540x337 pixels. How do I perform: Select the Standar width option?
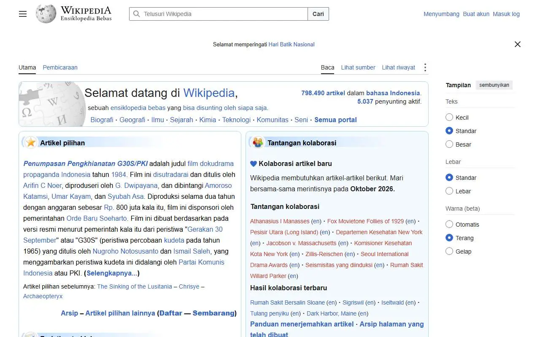pyautogui.click(x=449, y=177)
